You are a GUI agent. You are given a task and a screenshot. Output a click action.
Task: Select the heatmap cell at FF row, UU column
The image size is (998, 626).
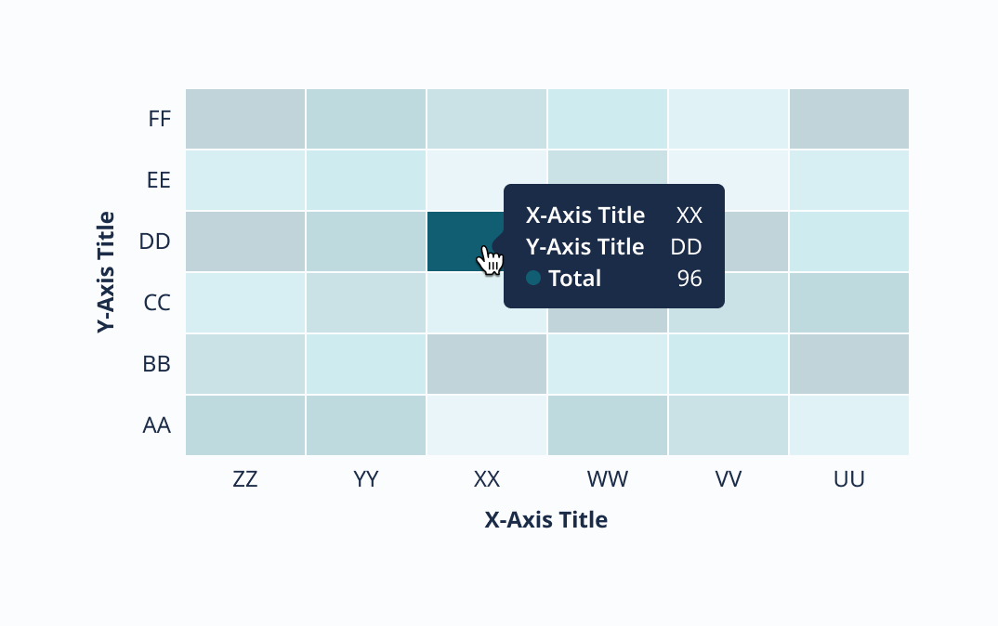point(848,119)
